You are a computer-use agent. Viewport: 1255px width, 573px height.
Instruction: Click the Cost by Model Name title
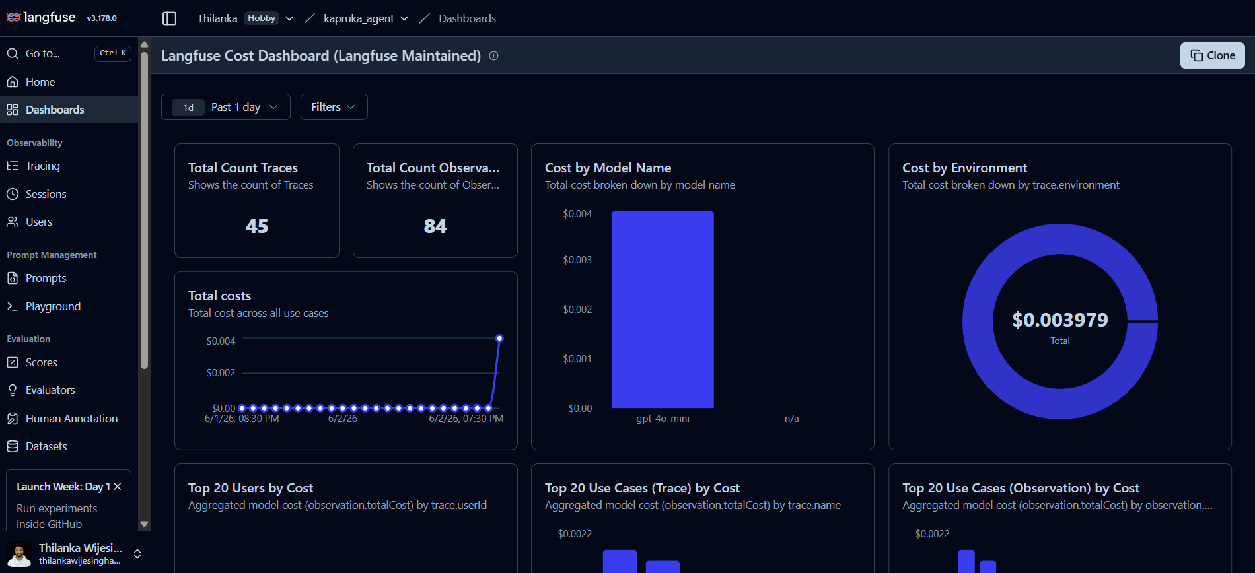coord(608,168)
